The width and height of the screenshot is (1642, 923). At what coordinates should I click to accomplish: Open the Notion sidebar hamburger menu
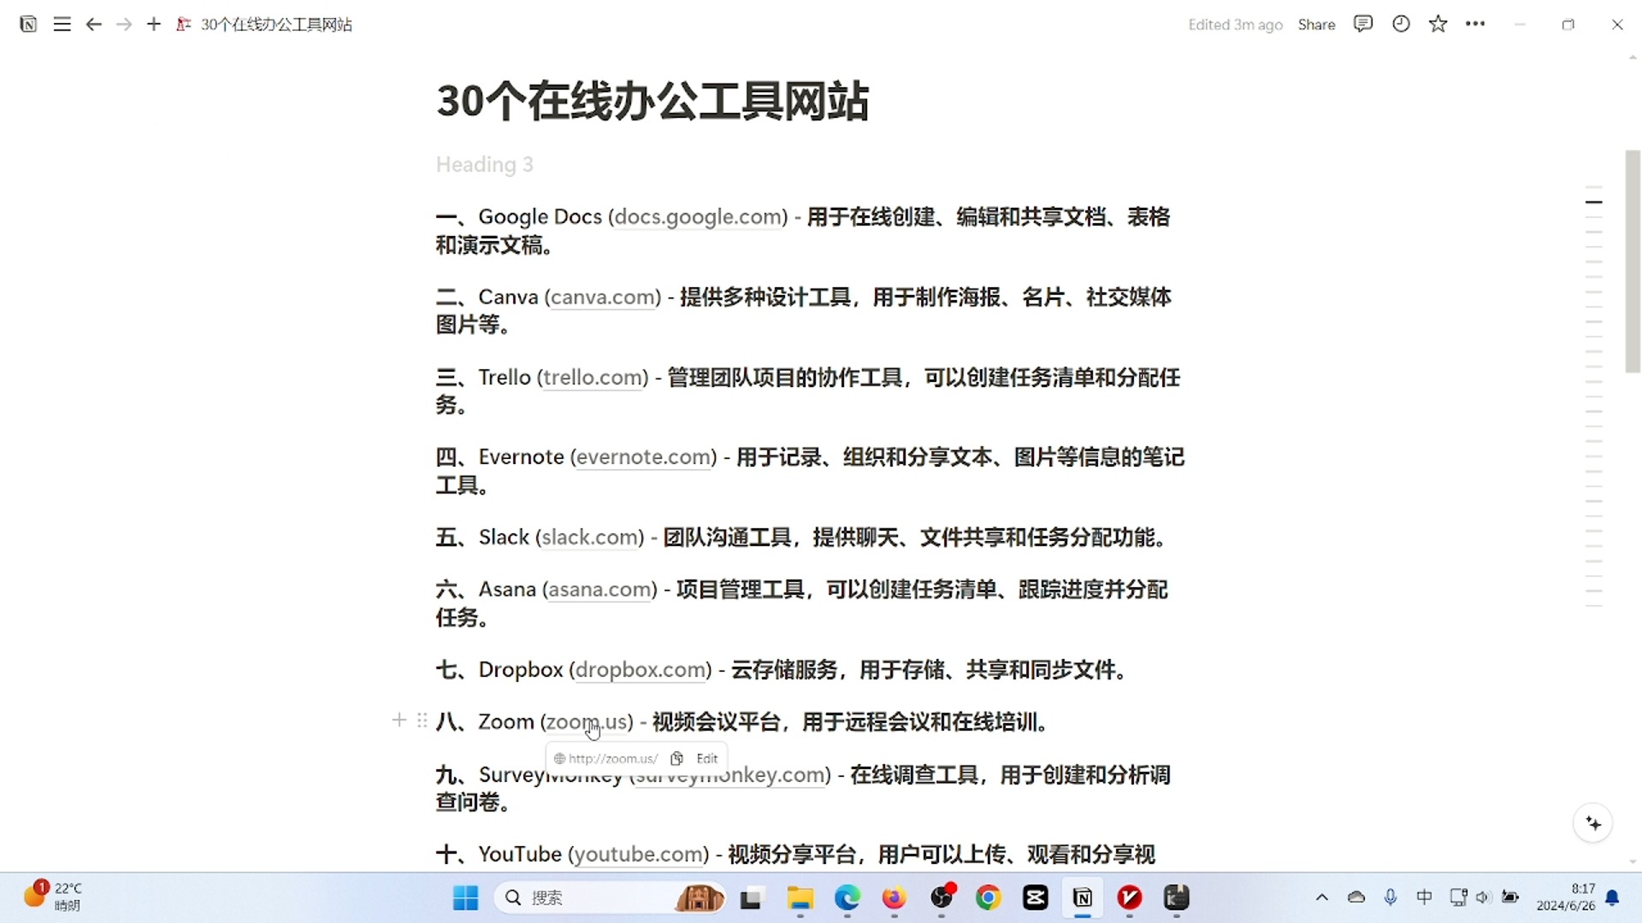coord(62,24)
